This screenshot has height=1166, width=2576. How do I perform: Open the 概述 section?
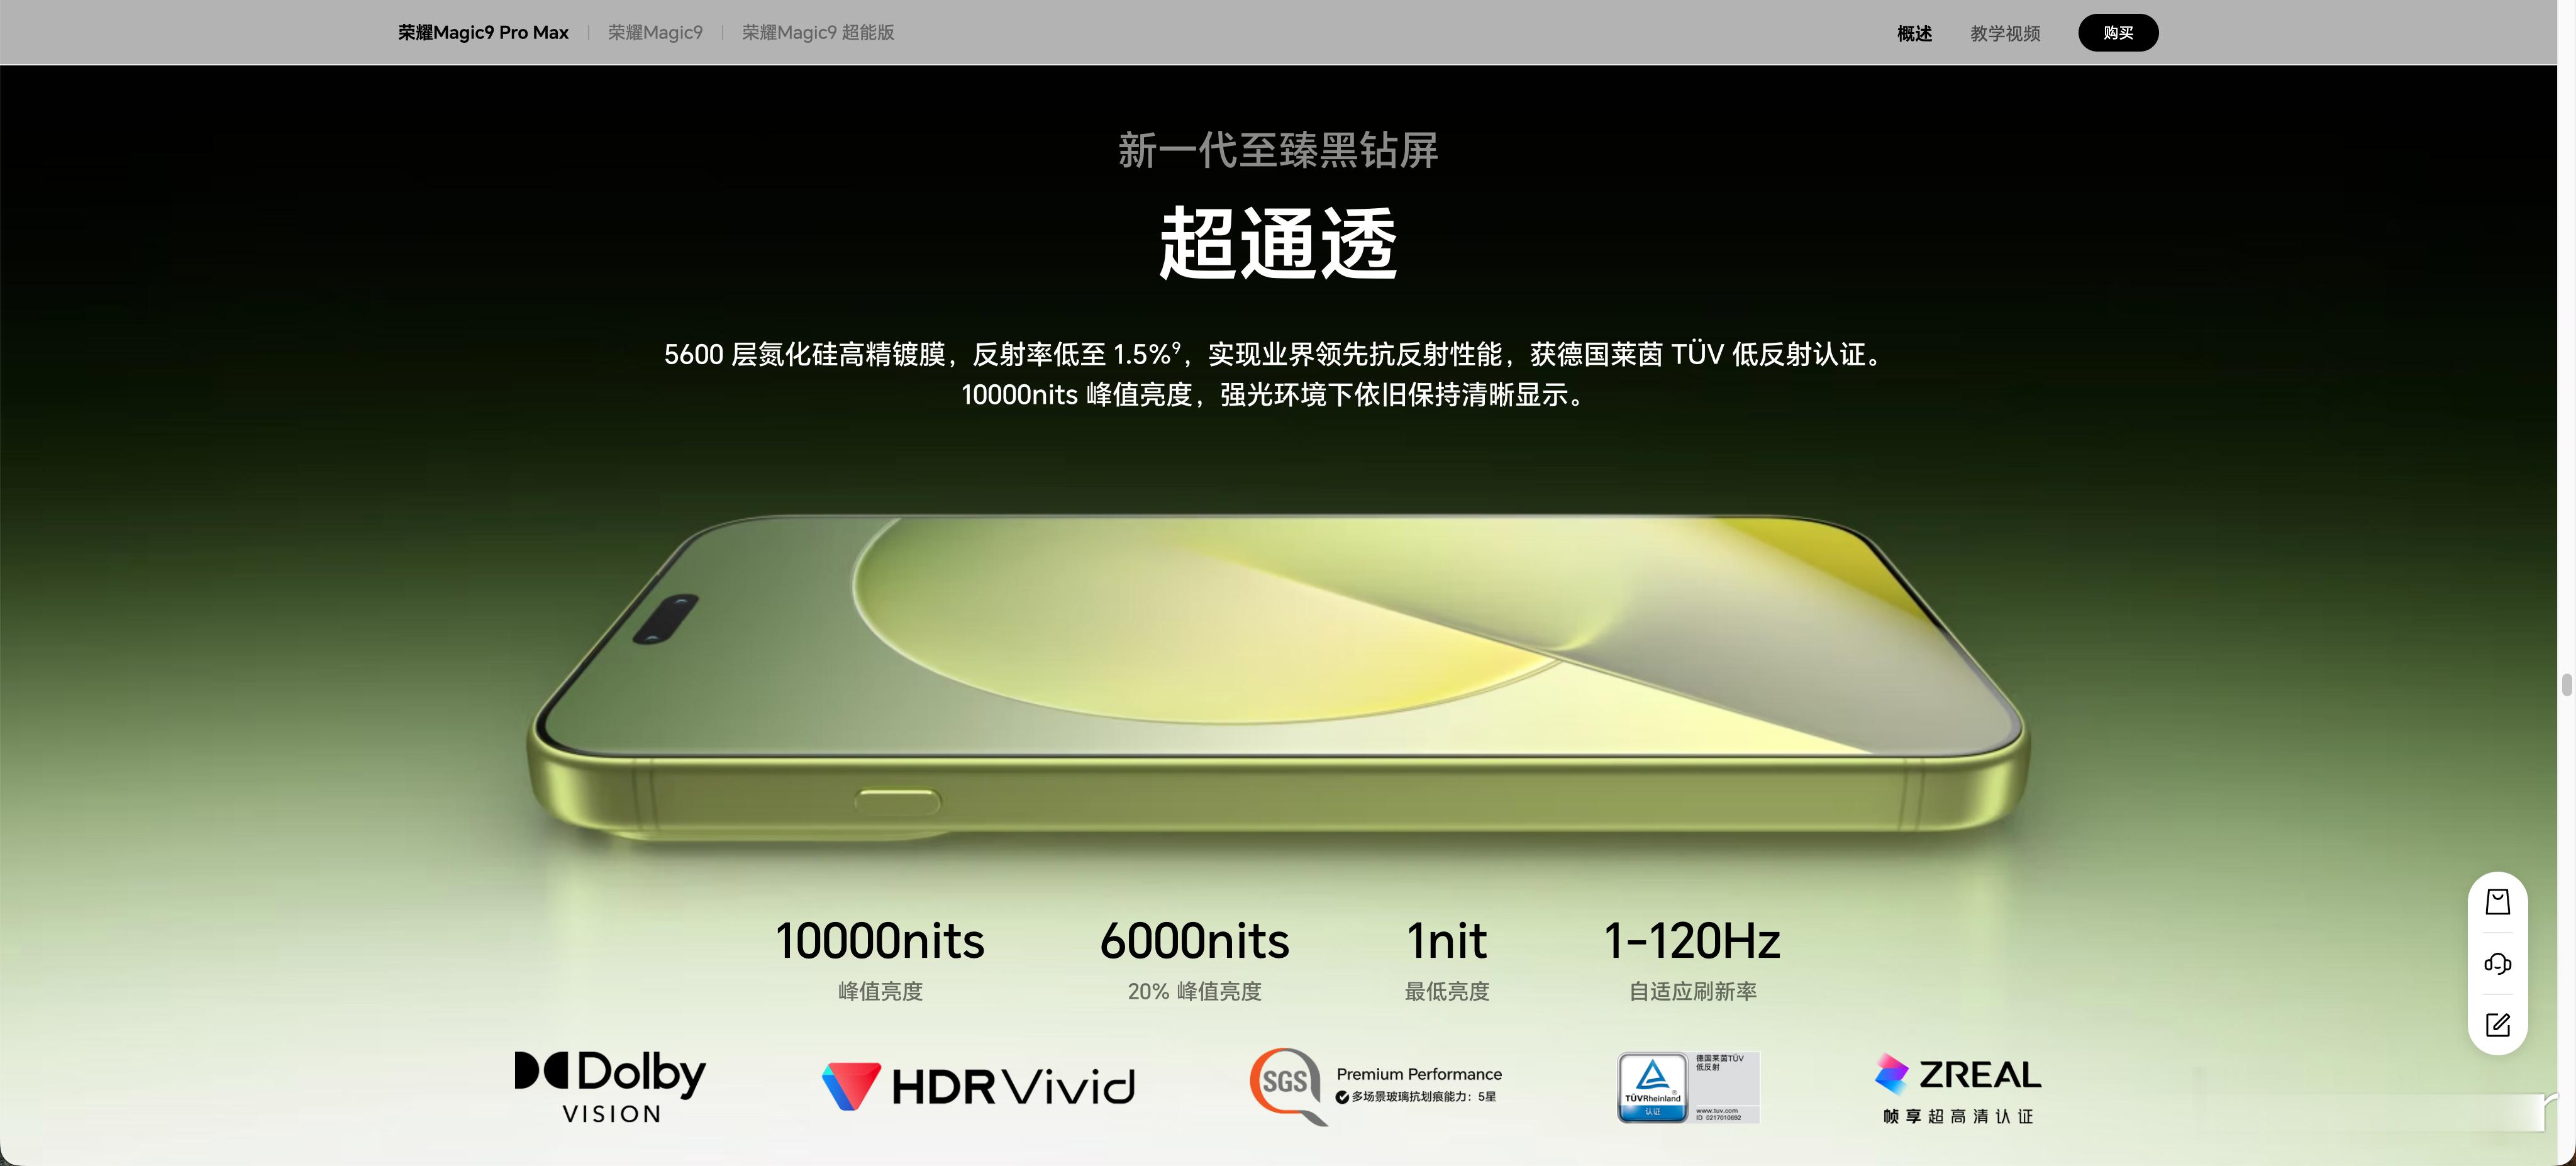pos(1914,33)
